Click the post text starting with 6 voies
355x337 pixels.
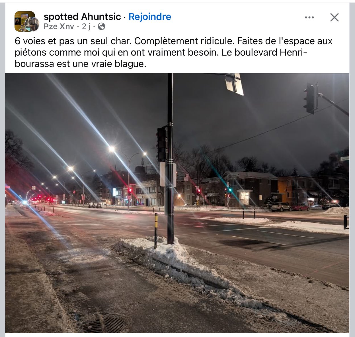[174, 52]
